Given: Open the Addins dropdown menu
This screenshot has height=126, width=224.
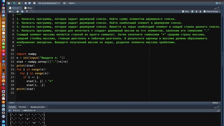Looking at the screenshot, I should click(x=73, y=3).
